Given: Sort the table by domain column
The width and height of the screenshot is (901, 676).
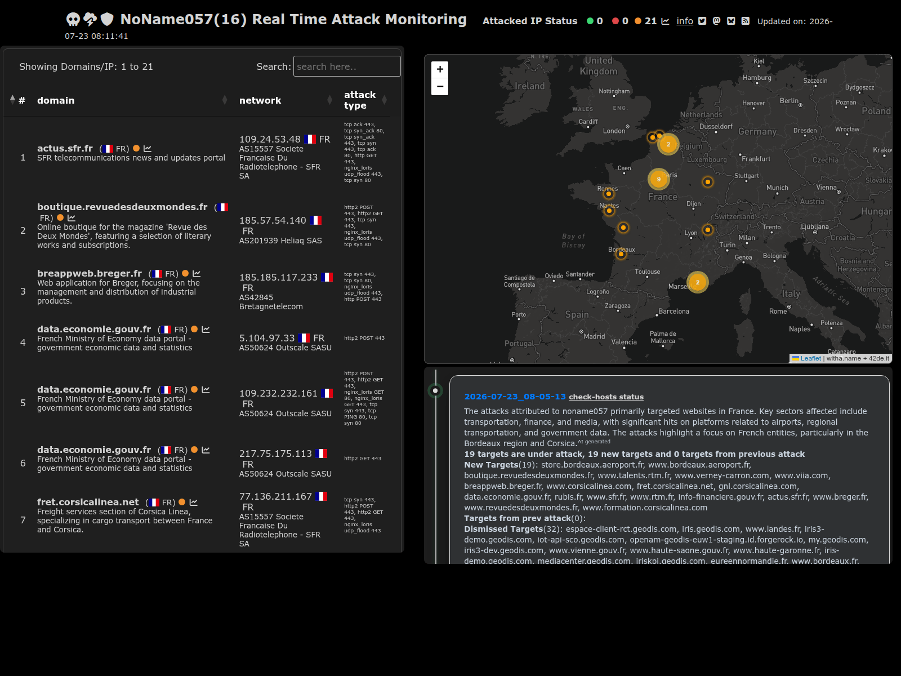Looking at the screenshot, I should click(131, 100).
